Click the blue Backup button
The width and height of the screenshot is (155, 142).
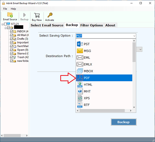124,122
